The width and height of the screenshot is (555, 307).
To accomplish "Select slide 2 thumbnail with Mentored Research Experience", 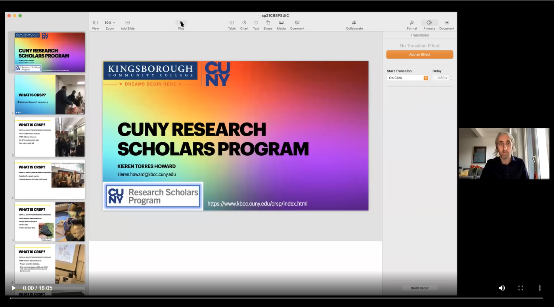I will (50, 95).
